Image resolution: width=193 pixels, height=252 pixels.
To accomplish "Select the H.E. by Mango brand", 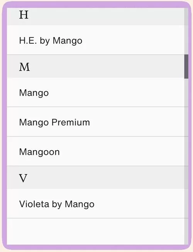I will click(95, 40).
